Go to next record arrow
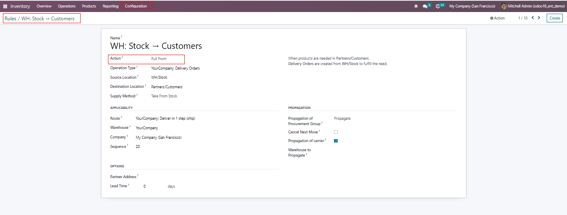The width and height of the screenshot is (567, 215). click(539, 18)
